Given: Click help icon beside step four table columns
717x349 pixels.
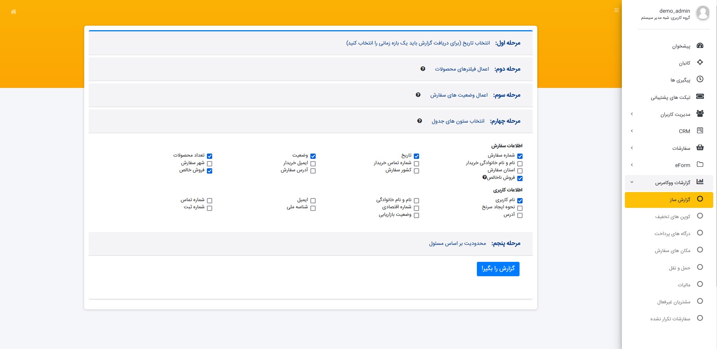Looking at the screenshot, I should coord(419,121).
